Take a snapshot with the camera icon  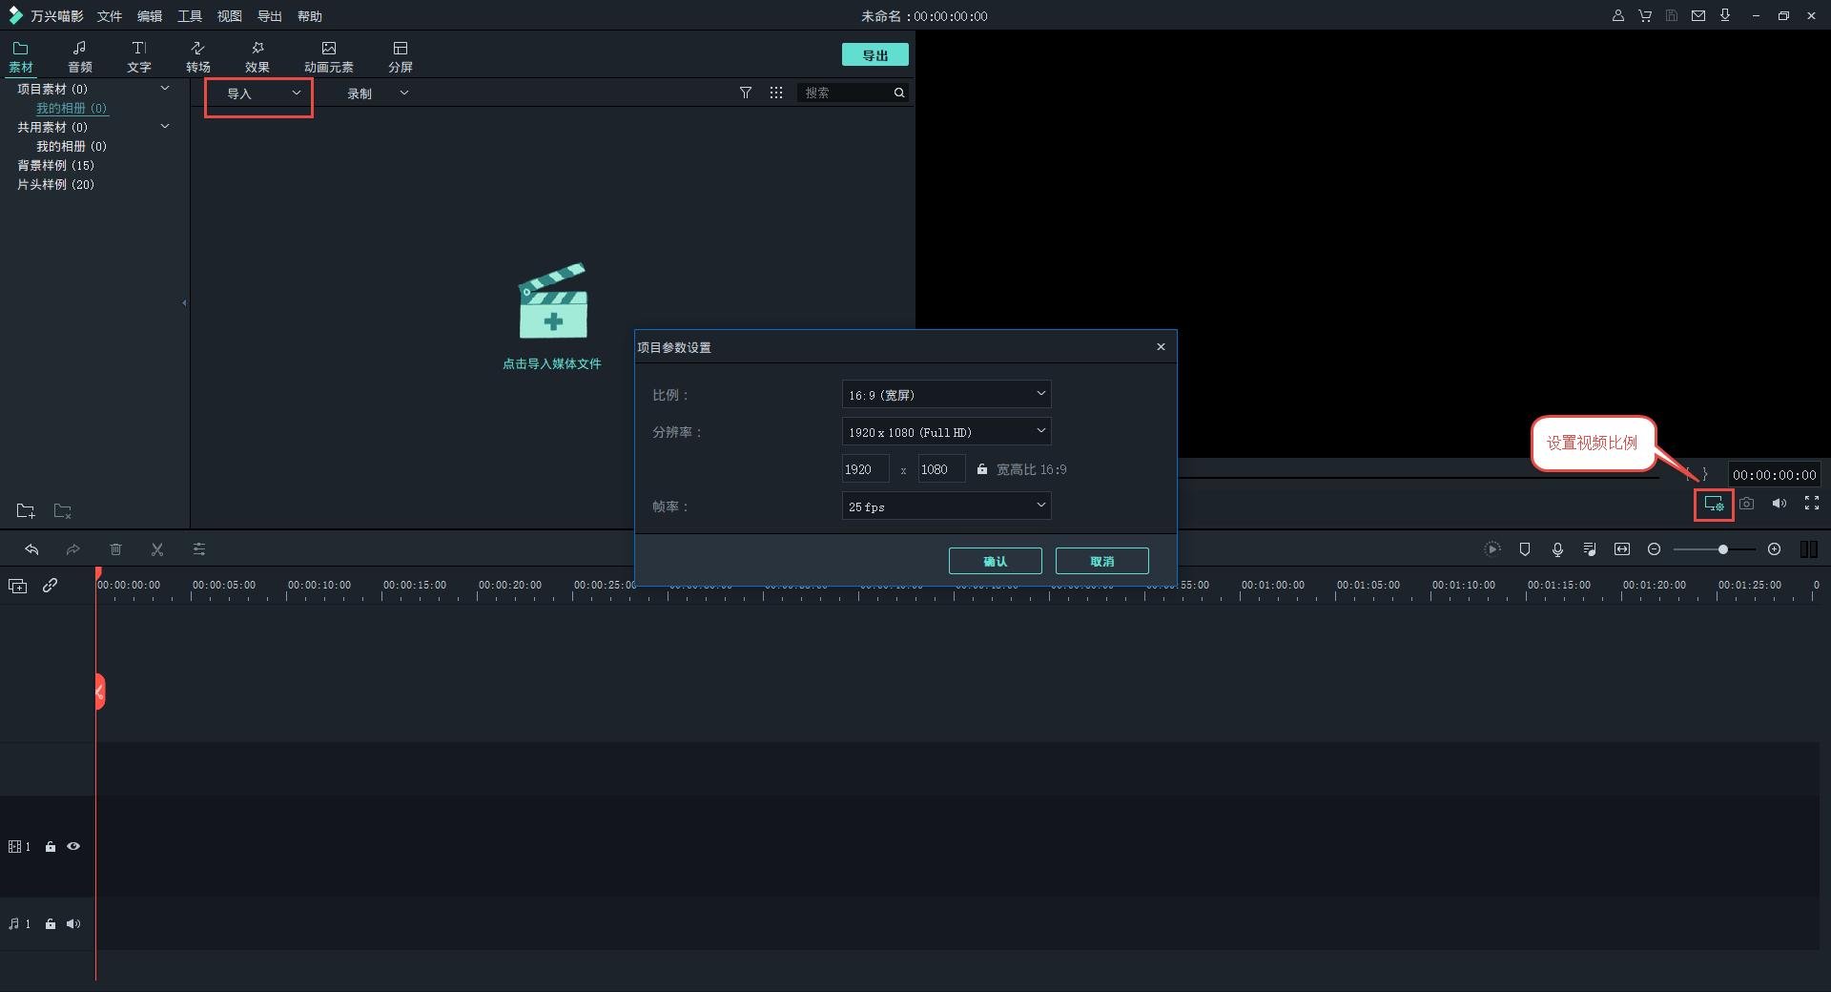click(x=1746, y=504)
